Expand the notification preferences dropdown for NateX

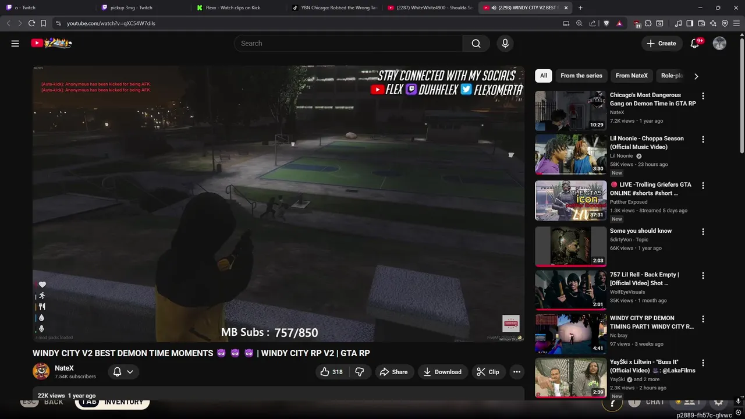coord(123,372)
